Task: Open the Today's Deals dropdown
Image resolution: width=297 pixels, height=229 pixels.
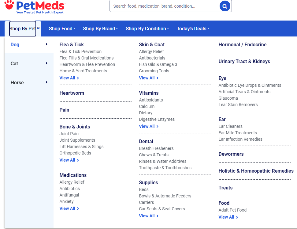Action: [192, 28]
